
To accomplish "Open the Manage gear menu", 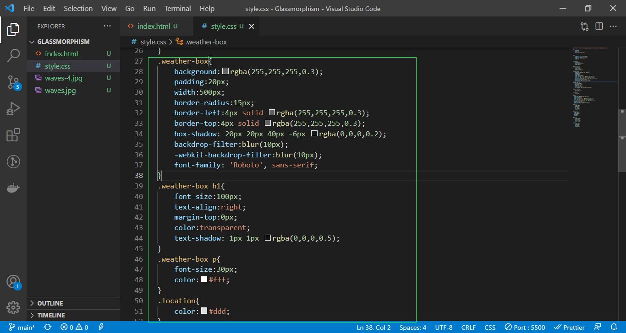I will (x=13, y=307).
